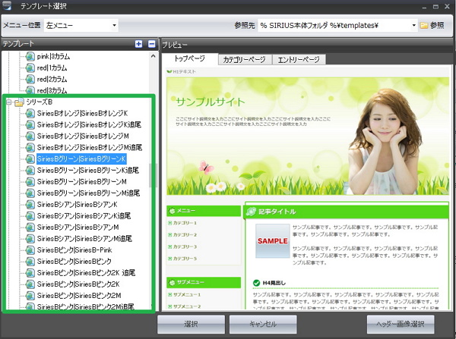The width and height of the screenshot is (456, 339).
Task: Click the icon beside SiriesBグリーン|SiriesBグリーンM
Action: [x=30, y=182]
